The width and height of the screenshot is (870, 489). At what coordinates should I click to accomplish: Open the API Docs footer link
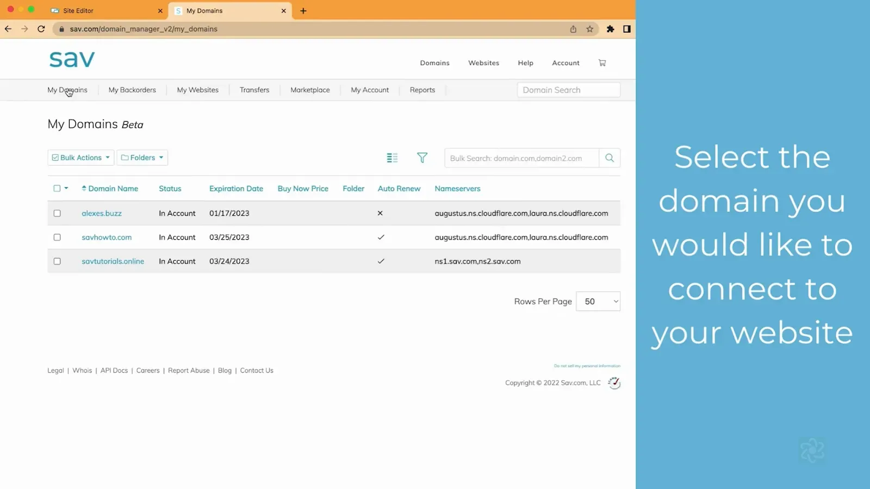coord(114,371)
